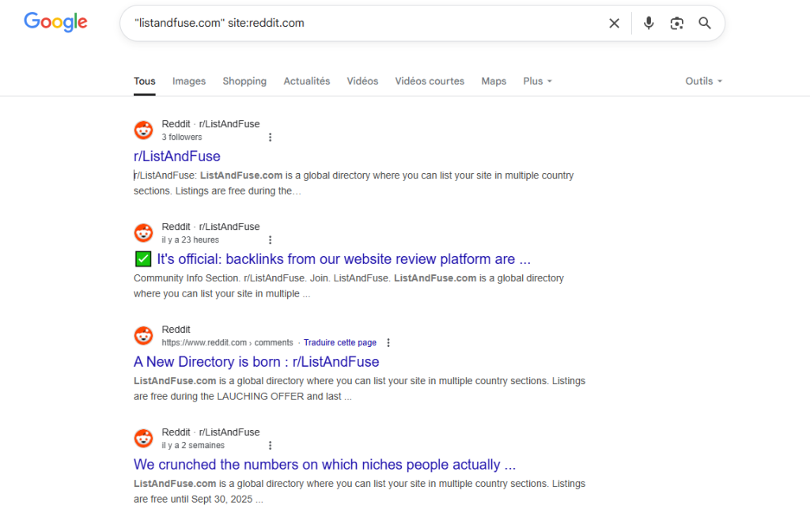Viewport: 810px width, 513px height.
Task: Open r/ListAndFuse result title link
Action: point(177,157)
